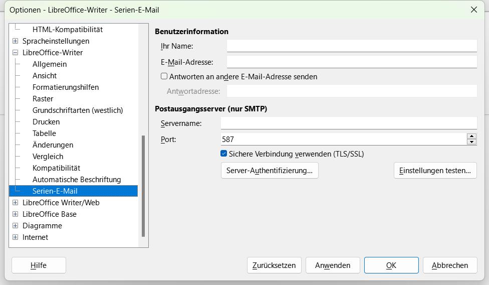Click Einstellungen testen button
Image resolution: width=489 pixels, height=285 pixels.
click(x=435, y=171)
